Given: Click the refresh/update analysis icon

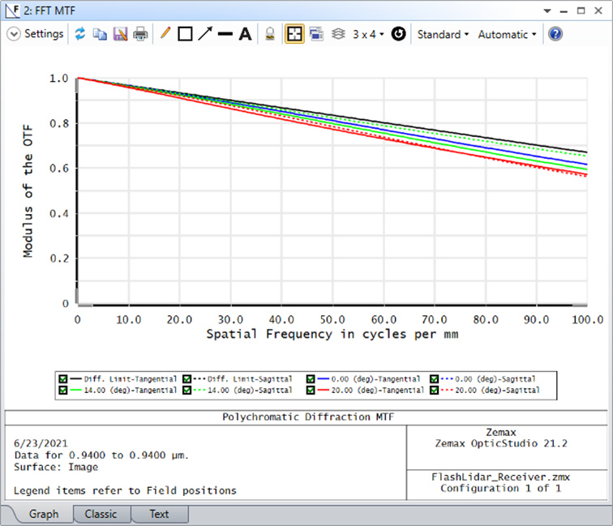Looking at the screenshot, I should pyautogui.click(x=80, y=34).
